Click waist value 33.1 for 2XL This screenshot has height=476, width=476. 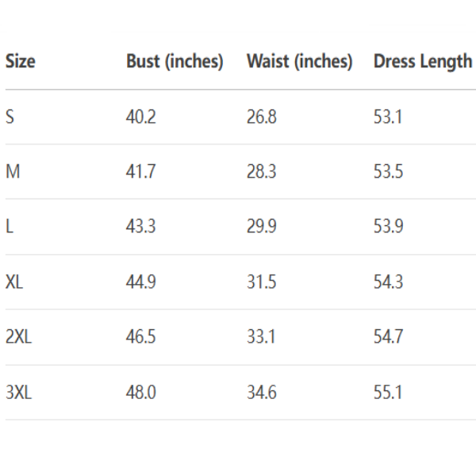261,336
